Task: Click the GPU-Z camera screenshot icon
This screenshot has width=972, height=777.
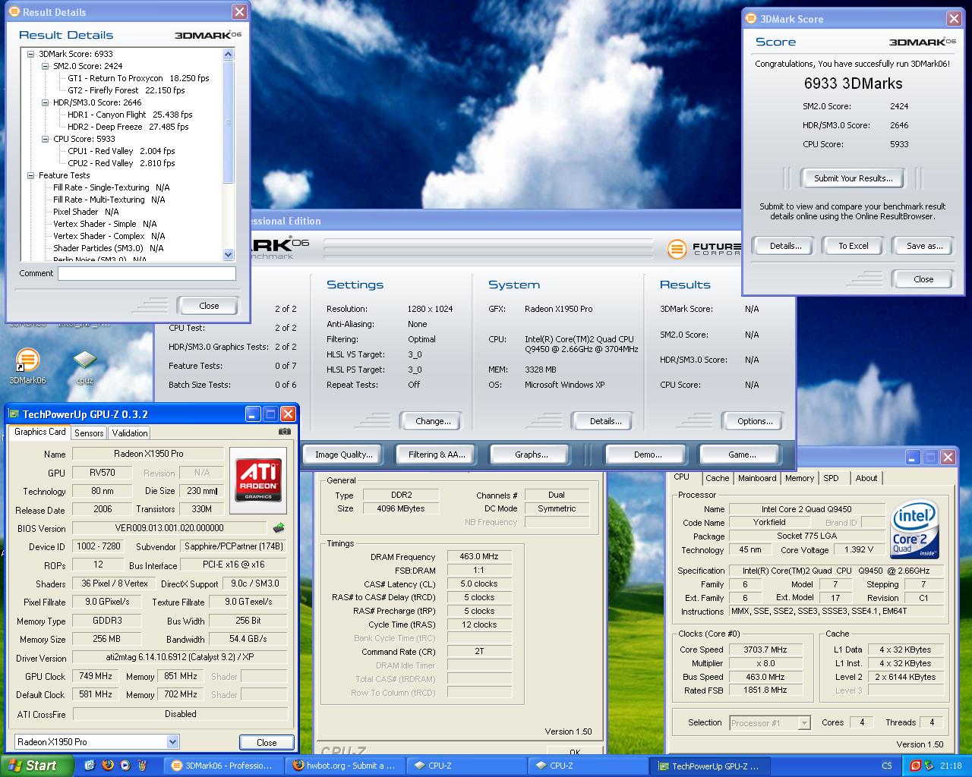Action: (285, 431)
